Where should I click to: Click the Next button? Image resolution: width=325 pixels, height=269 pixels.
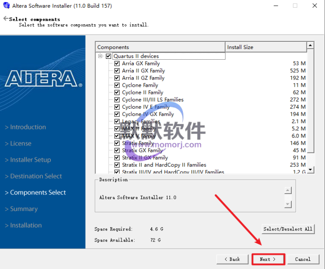coord(268,259)
